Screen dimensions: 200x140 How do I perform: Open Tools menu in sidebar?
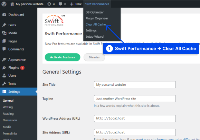tap(12, 84)
